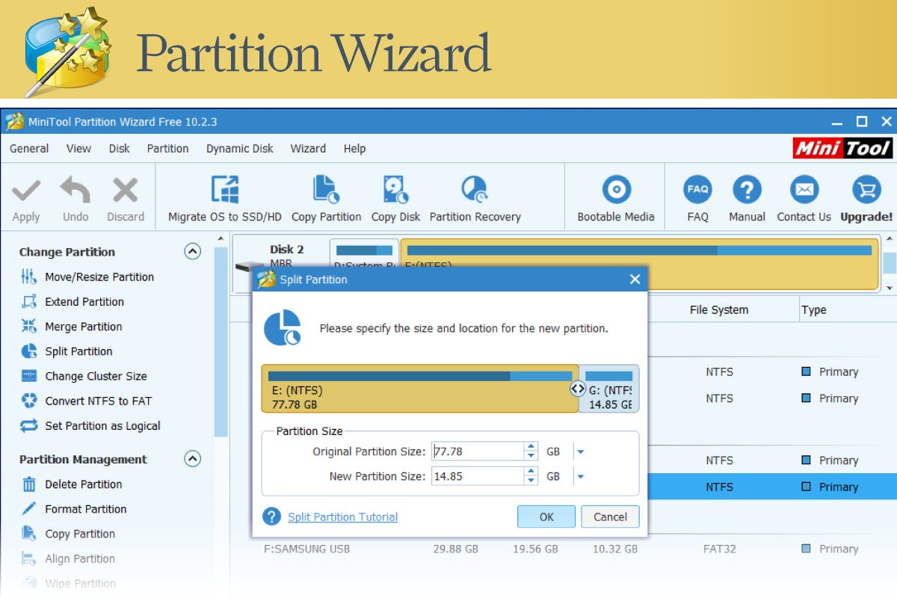The image size is (897, 598).
Task: Select the F:SAMSUNG USB row
Action: [x=564, y=549]
